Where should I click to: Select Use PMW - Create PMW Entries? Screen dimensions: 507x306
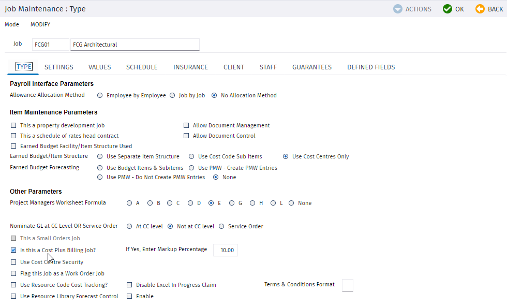pyautogui.click(x=191, y=168)
